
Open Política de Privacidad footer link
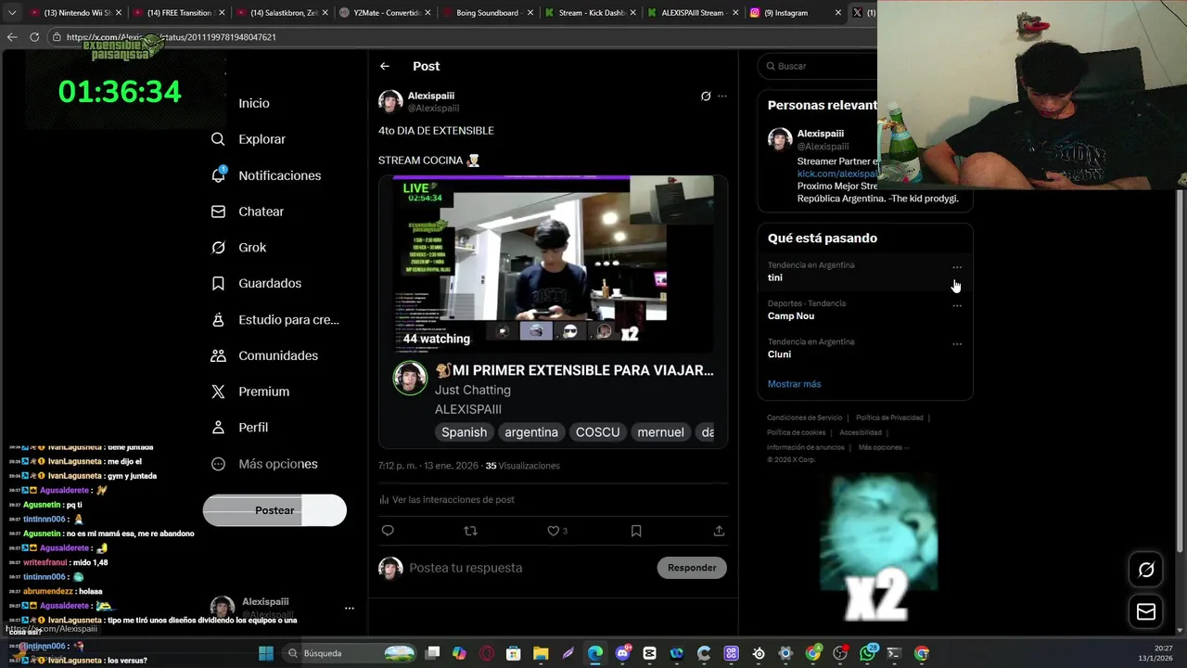point(889,417)
